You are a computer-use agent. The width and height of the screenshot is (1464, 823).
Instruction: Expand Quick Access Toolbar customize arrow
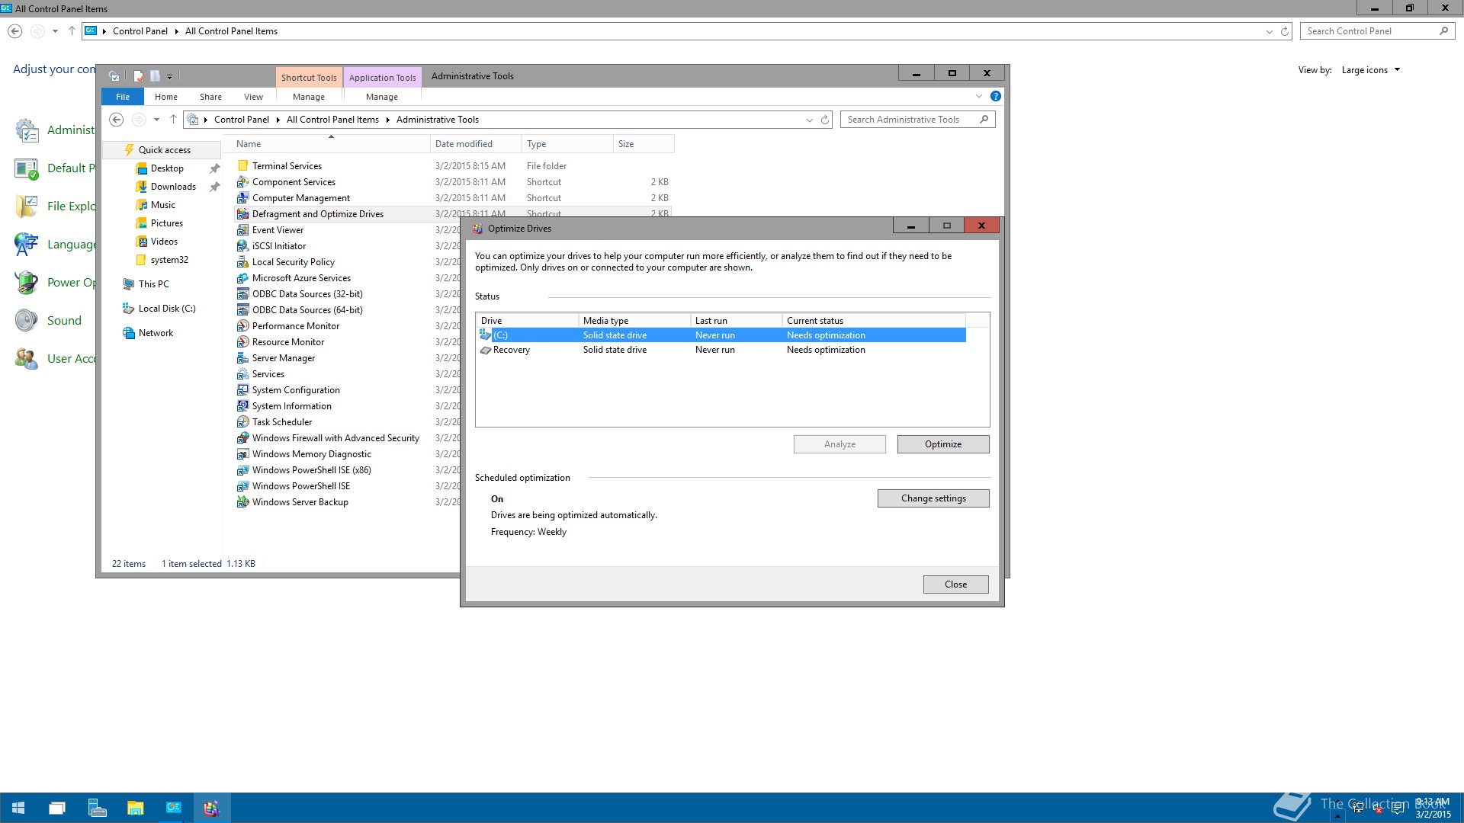(x=170, y=75)
